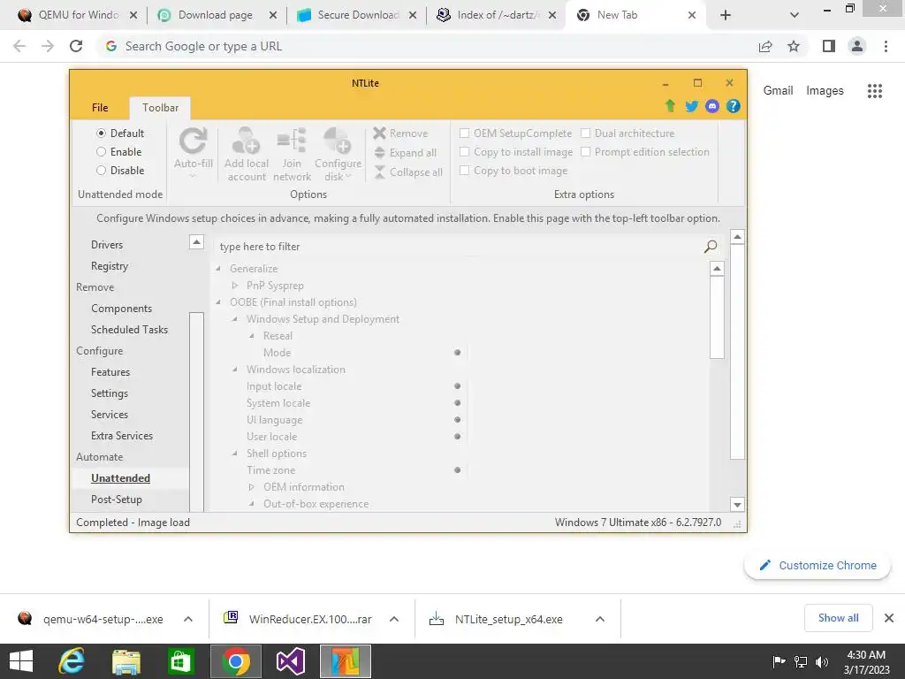
Task: Open File Explorer from taskbar
Action: 126,661
